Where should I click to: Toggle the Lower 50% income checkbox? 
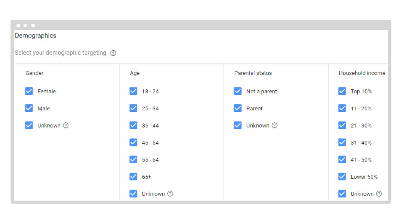coord(342,177)
